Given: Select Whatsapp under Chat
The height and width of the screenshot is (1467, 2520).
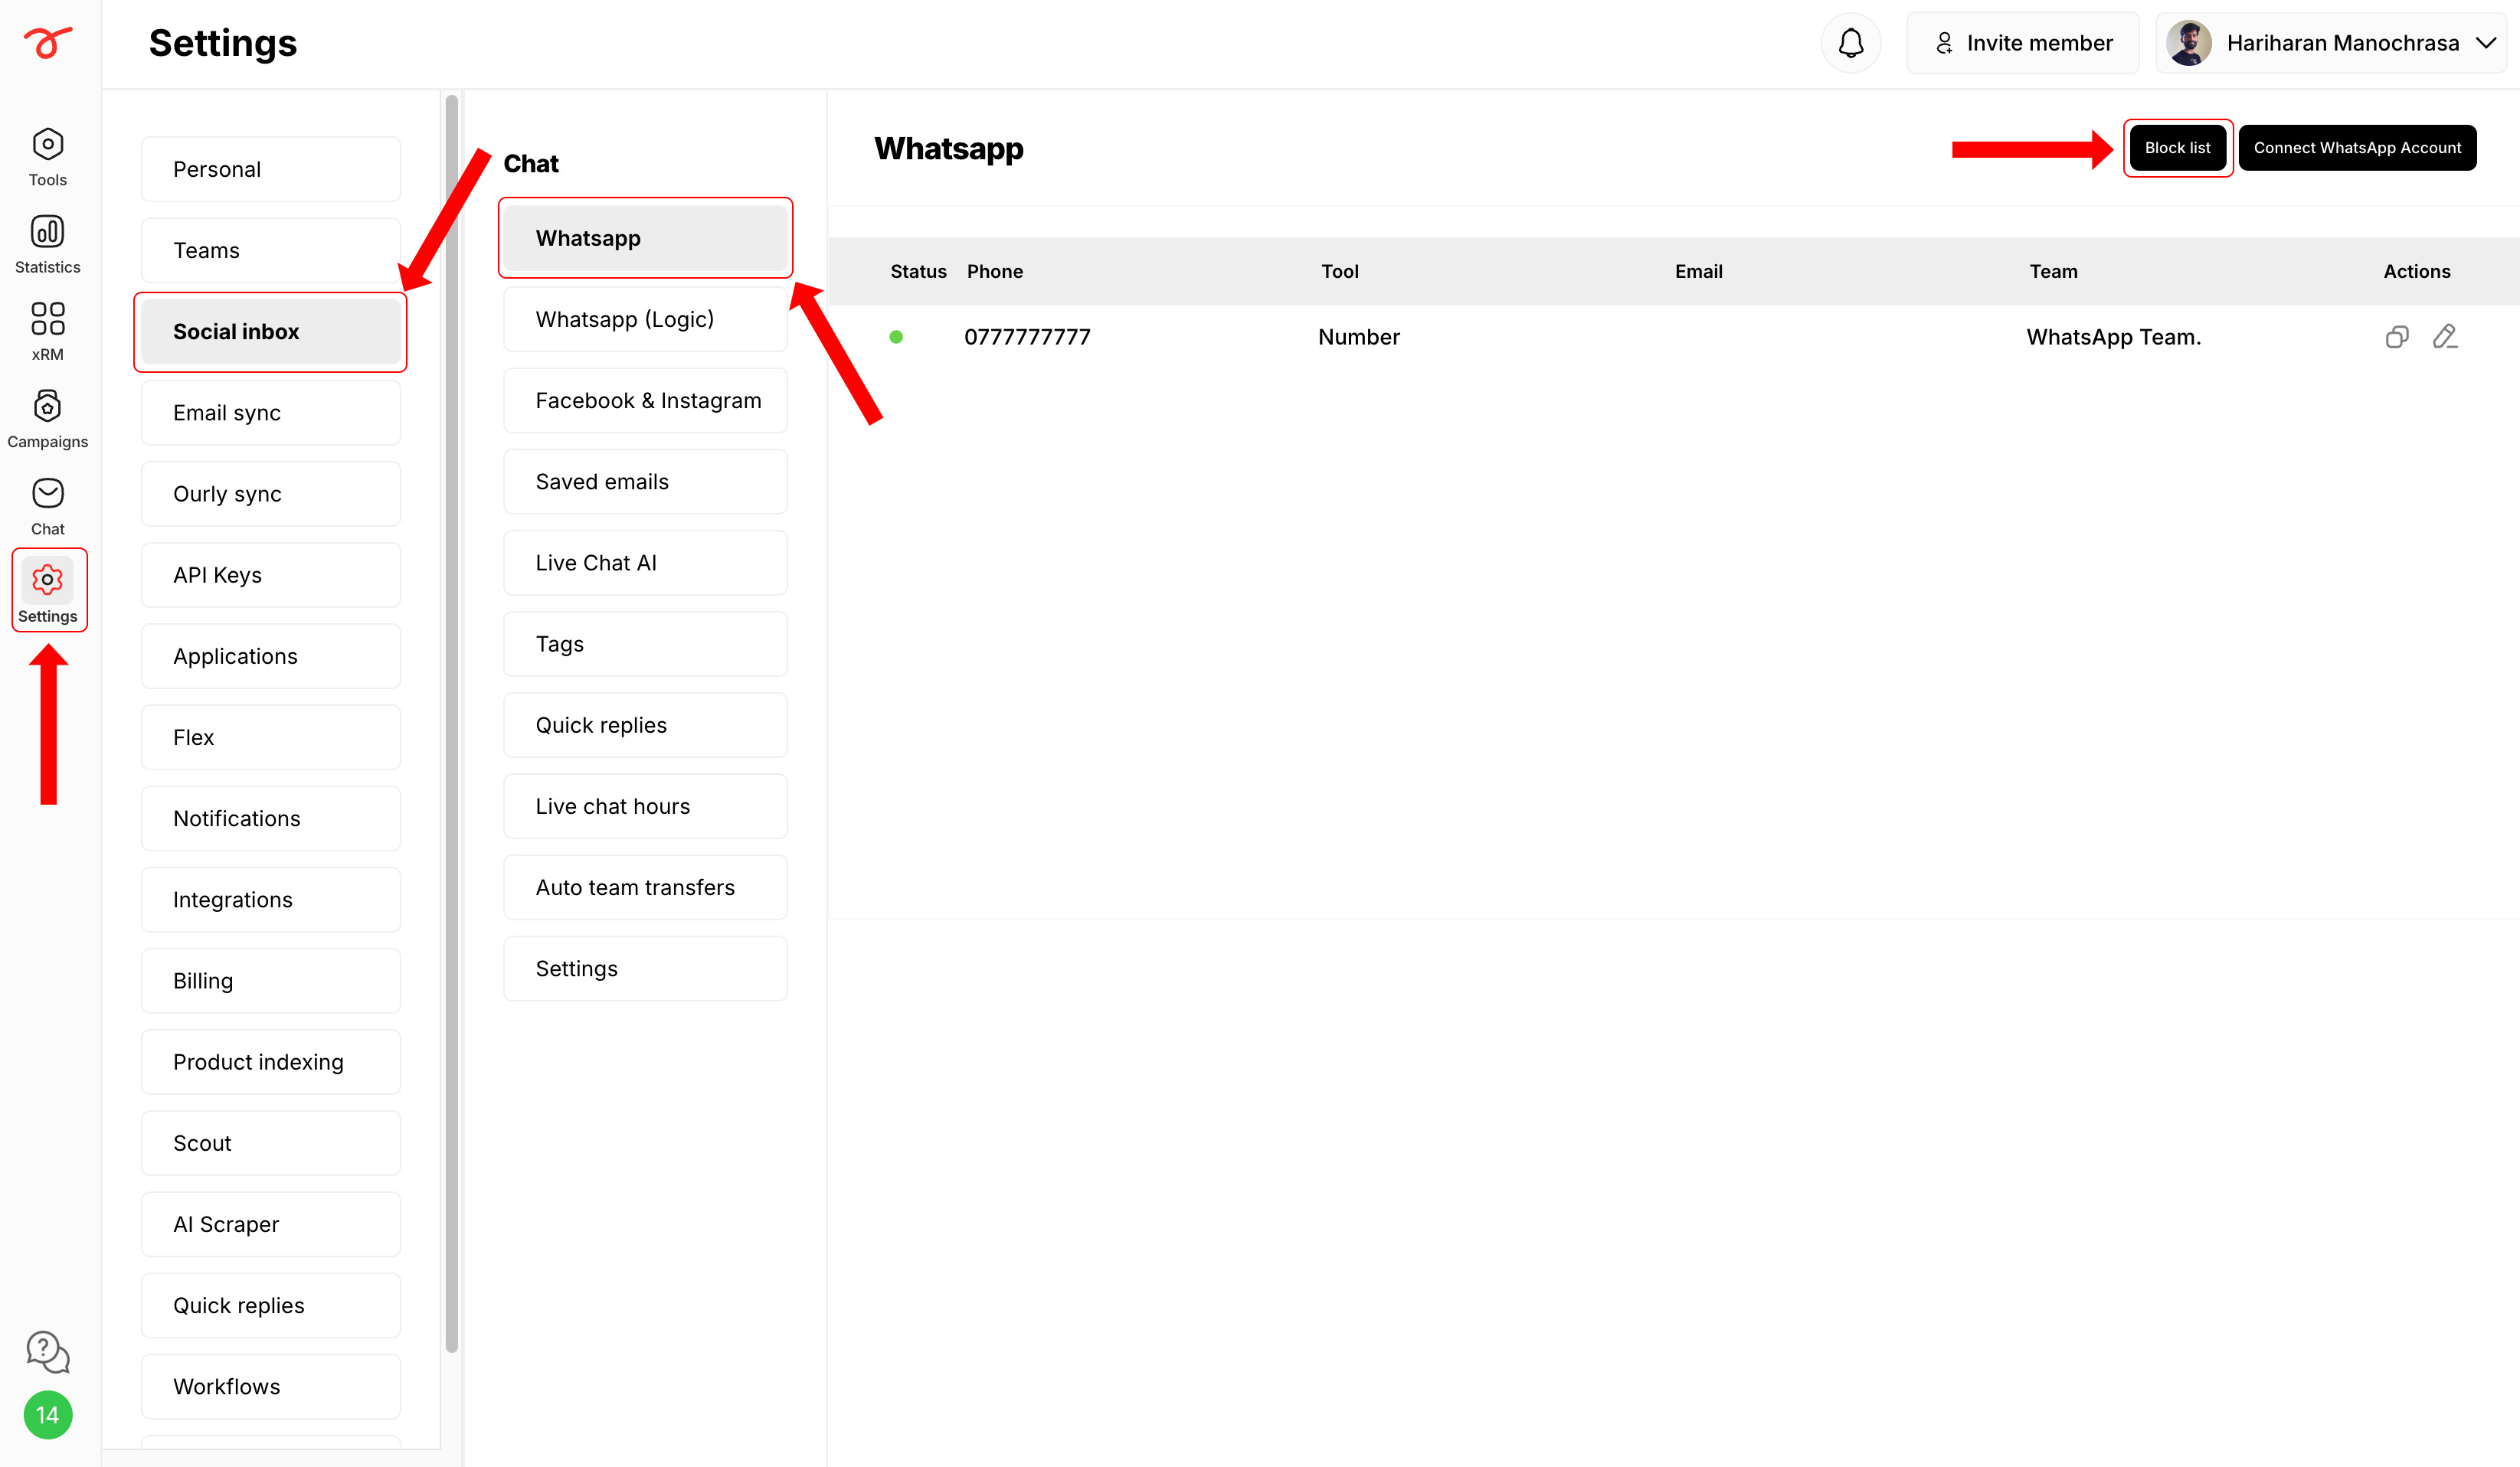Looking at the screenshot, I should click(645, 238).
